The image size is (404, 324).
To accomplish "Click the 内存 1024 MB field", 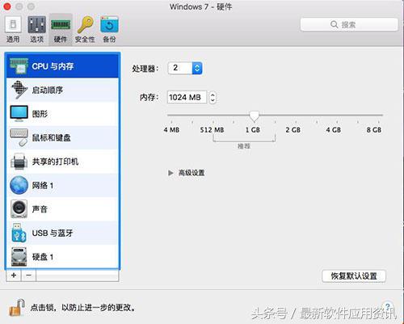I will coord(187,97).
